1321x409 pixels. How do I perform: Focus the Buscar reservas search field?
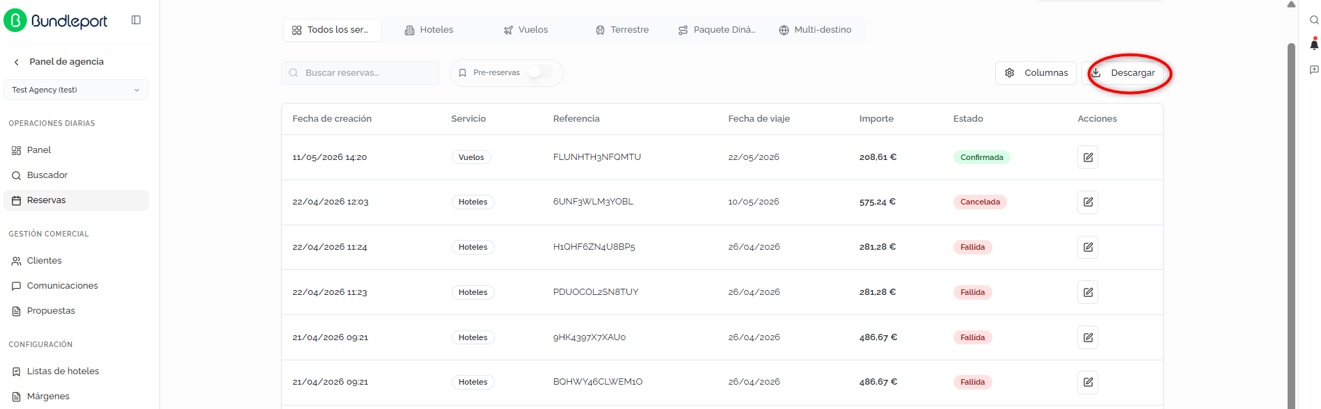coord(360,73)
